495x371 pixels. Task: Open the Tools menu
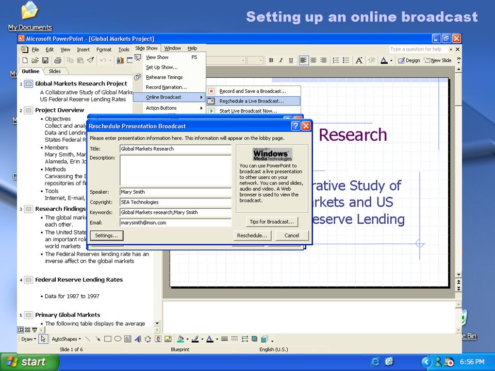124,49
